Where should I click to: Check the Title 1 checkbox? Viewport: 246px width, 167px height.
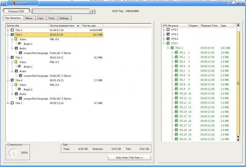click(x=12, y=30)
